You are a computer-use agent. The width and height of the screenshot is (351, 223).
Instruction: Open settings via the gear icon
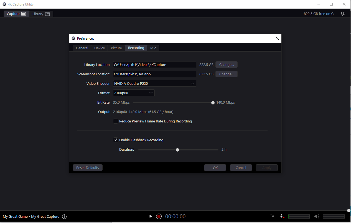[343, 14]
